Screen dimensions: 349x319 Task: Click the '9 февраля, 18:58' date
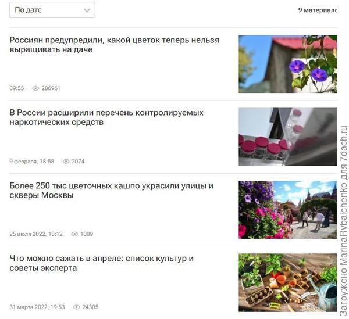32,162
